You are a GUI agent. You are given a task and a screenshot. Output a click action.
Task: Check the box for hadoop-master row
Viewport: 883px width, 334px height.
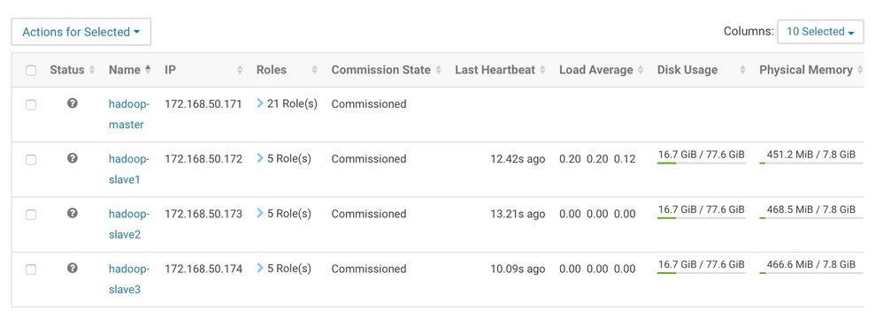tap(31, 104)
